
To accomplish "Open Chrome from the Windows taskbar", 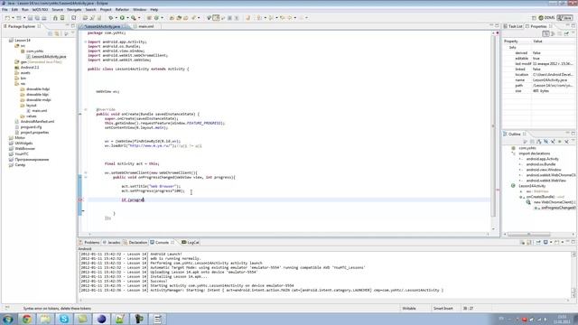I will [26, 319].
